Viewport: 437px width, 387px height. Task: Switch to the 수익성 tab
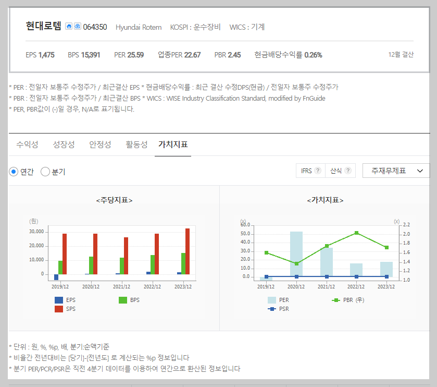pyautogui.click(x=27, y=144)
